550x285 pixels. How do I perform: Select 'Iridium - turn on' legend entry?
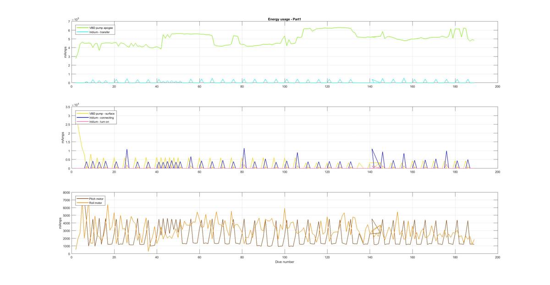(100, 121)
